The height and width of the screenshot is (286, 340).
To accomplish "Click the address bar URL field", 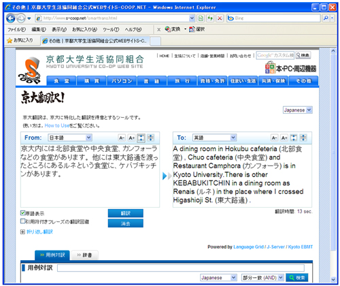I will coord(112,18).
